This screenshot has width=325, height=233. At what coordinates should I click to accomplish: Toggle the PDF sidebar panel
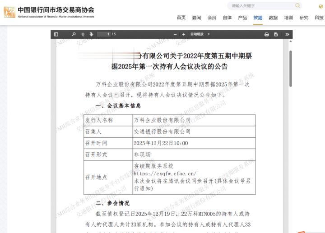point(56,34)
